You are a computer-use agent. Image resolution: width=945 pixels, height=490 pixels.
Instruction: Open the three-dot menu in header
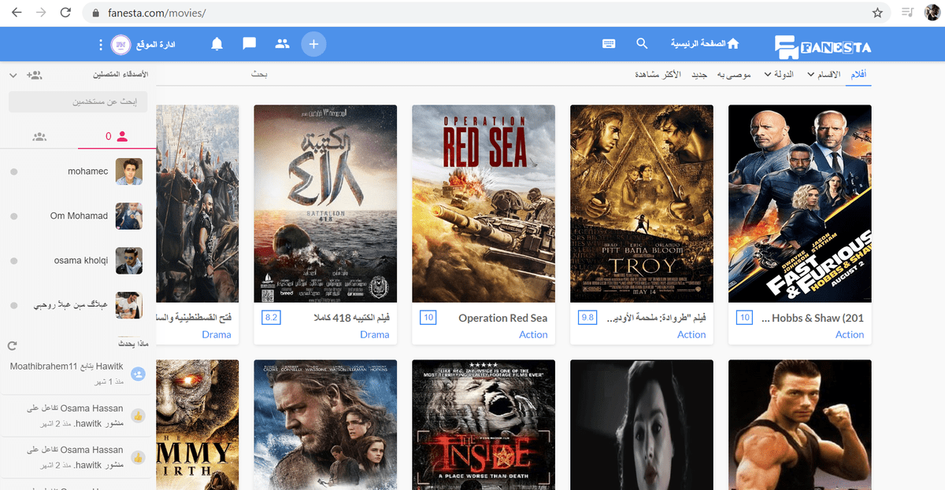point(100,44)
